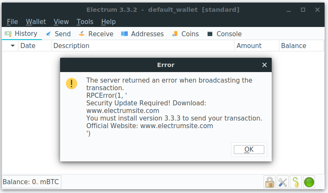328x193 pixels.
Task: Open the Wallet menu
Action: 36,21
